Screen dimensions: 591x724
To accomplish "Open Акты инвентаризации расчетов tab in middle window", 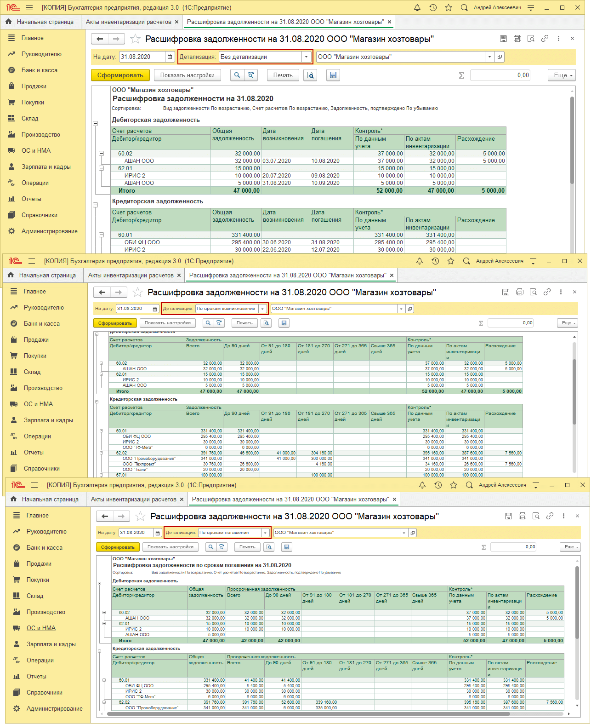I will point(131,276).
